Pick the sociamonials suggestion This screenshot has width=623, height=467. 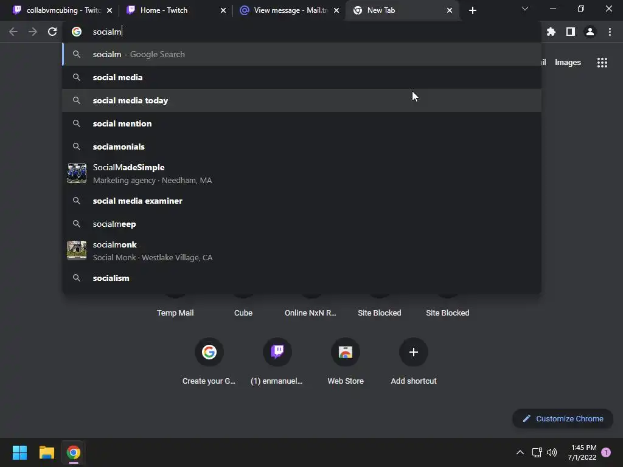[x=302, y=147]
